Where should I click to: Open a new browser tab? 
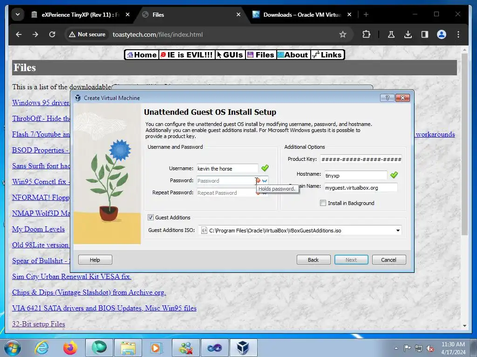(x=366, y=14)
